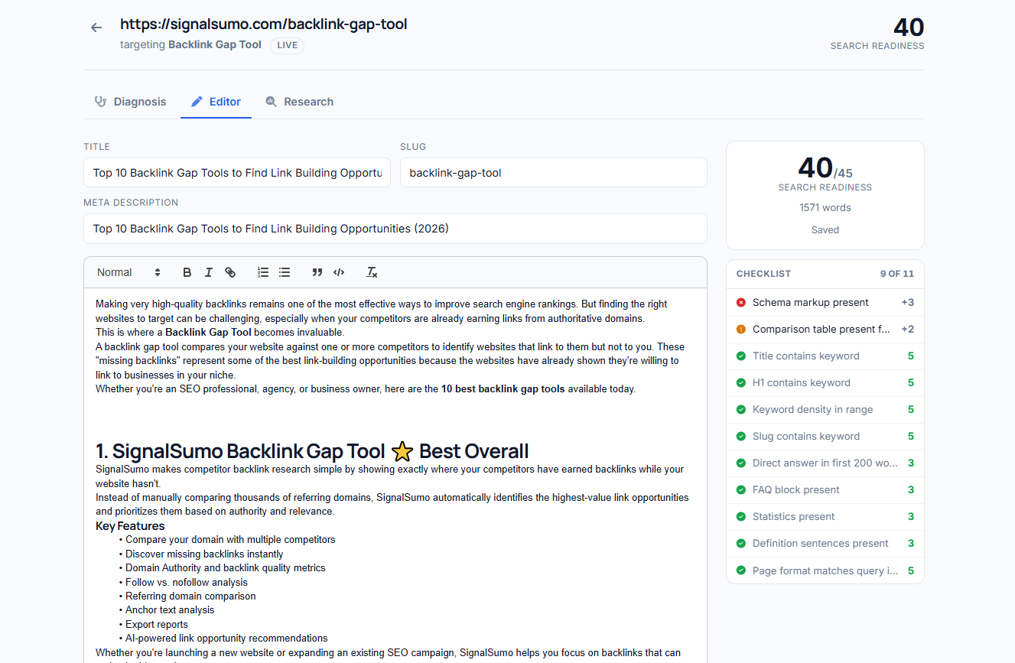Click the red X beside Schema markup present
The width and height of the screenshot is (1015, 663).
(740, 303)
